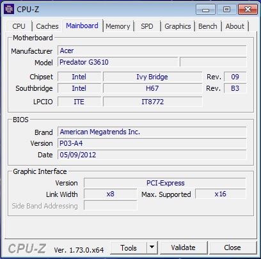Click the Chipset Rev. 09 value
The image size is (261, 259).
point(235,77)
